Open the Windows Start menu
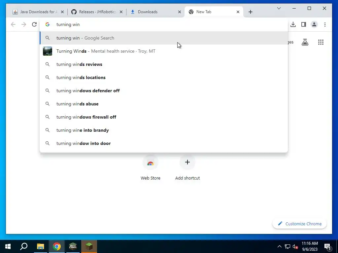The height and width of the screenshot is (253, 338). pyautogui.click(x=8, y=246)
